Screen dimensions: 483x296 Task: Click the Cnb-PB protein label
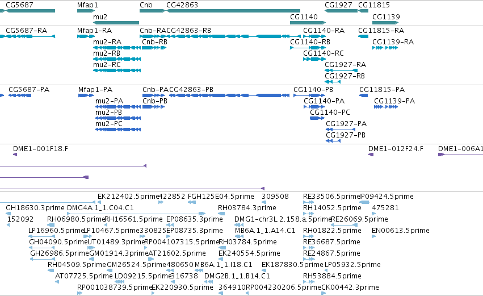[x=155, y=101]
